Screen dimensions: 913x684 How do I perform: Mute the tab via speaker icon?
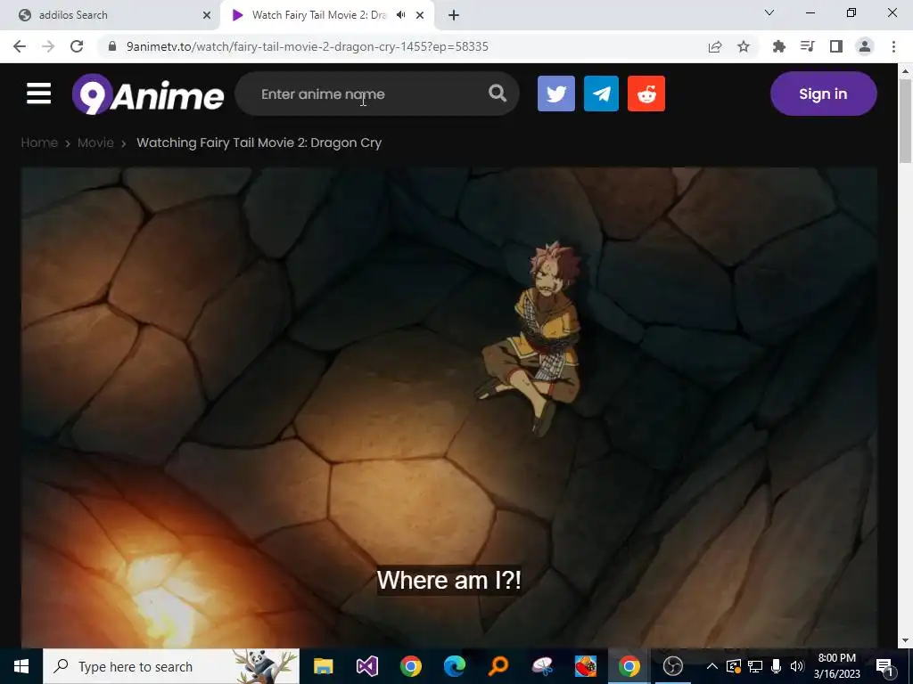(400, 15)
